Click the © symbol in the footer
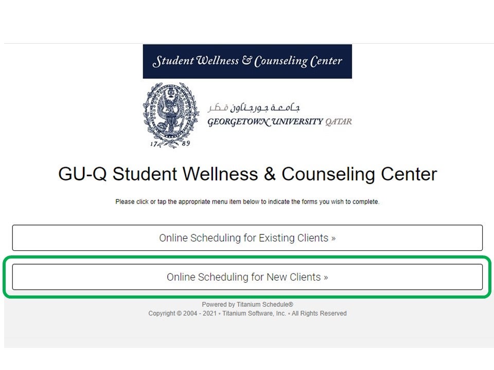 [x=179, y=313]
